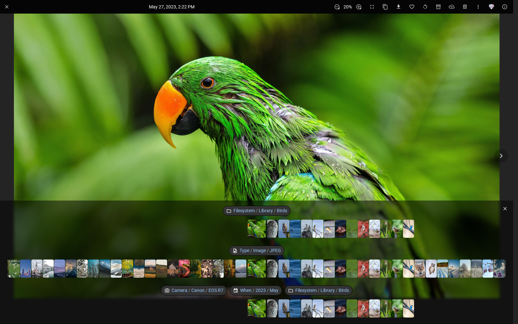The height and width of the screenshot is (324, 518).
Task: Open the Shiba dog face thumbnail
Action: click(x=420, y=269)
